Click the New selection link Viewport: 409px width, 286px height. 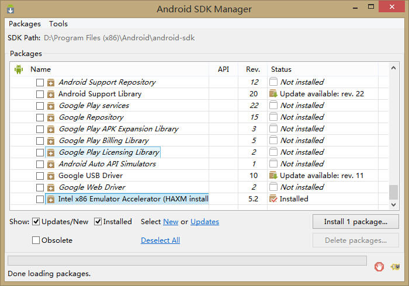[x=171, y=222]
